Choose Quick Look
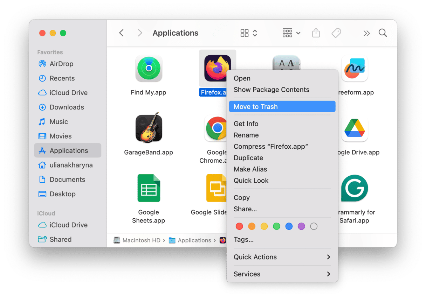The width and height of the screenshot is (426, 296). tap(282, 181)
